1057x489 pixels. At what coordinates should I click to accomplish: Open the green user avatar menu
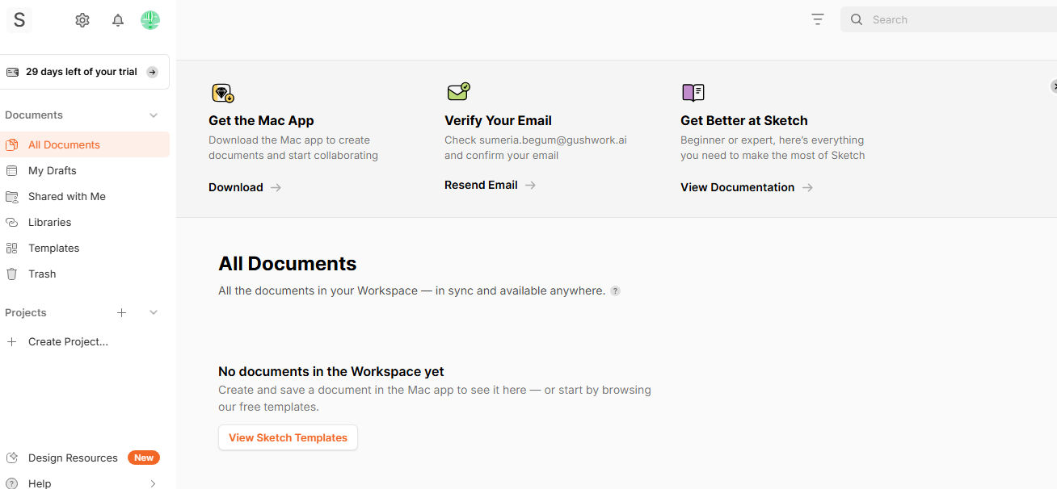pyautogui.click(x=150, y=20)
